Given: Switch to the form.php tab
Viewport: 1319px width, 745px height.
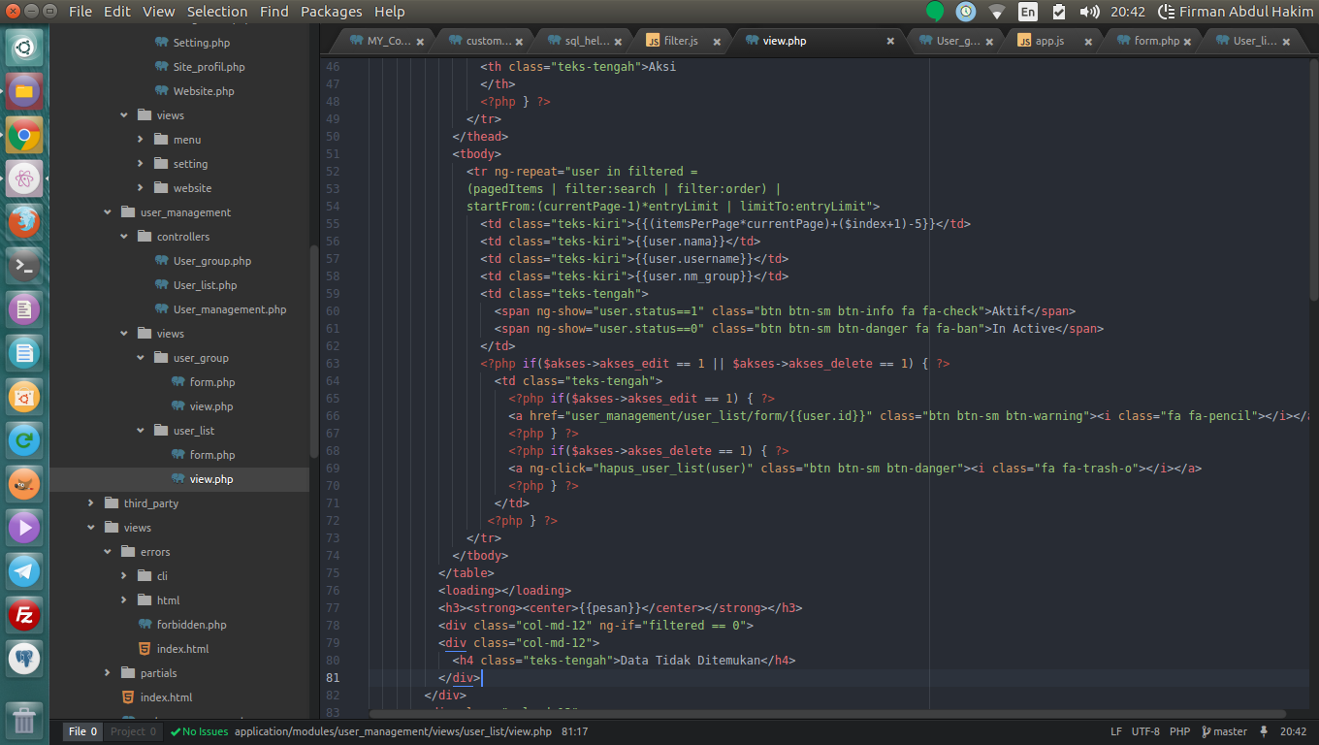Looking at the screenshot, I should click(1155, 41).
